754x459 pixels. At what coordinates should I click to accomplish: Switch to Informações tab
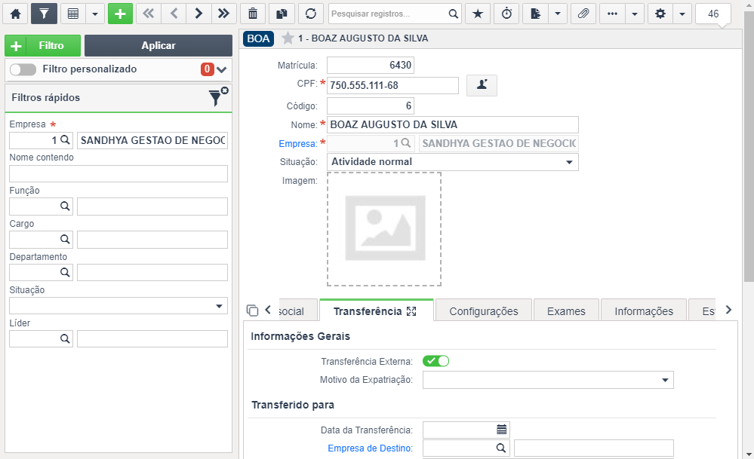[644, 311]
